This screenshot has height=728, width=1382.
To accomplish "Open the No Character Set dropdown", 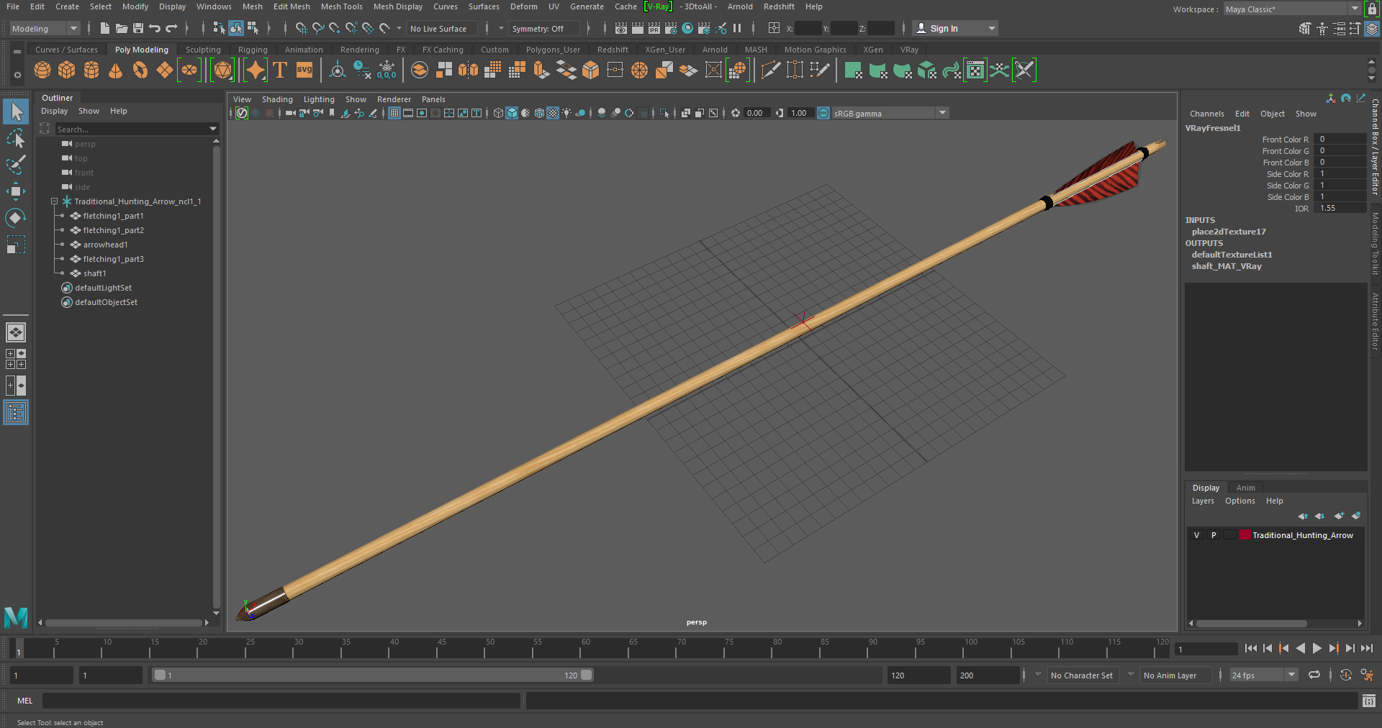I will tap(1083, 675).
